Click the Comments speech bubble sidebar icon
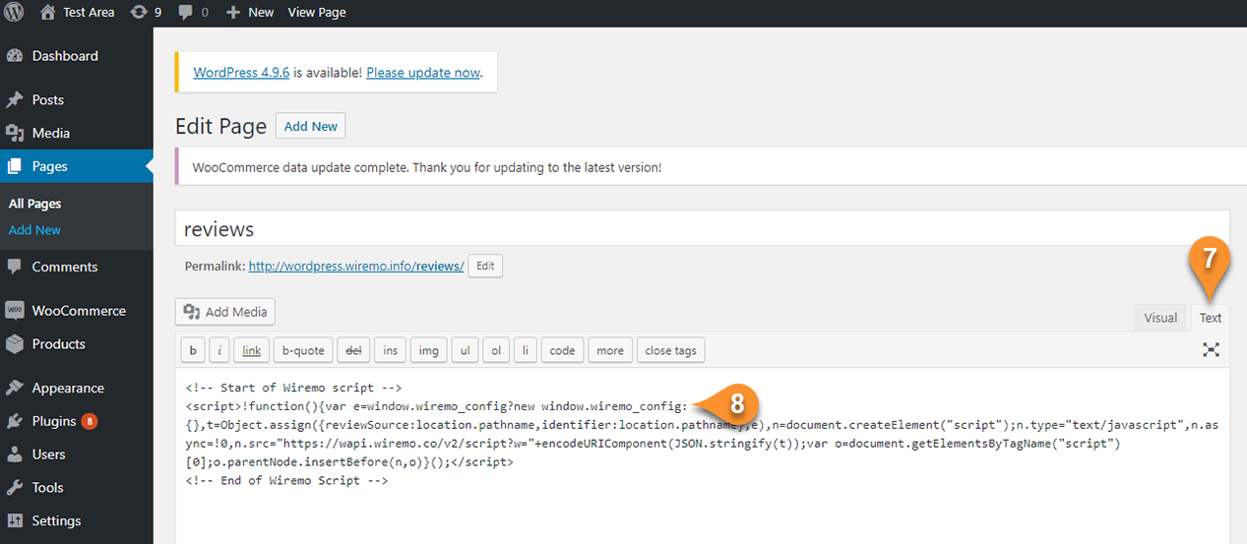The width and height of the screenshot is (1247, 544). (15, 267)
